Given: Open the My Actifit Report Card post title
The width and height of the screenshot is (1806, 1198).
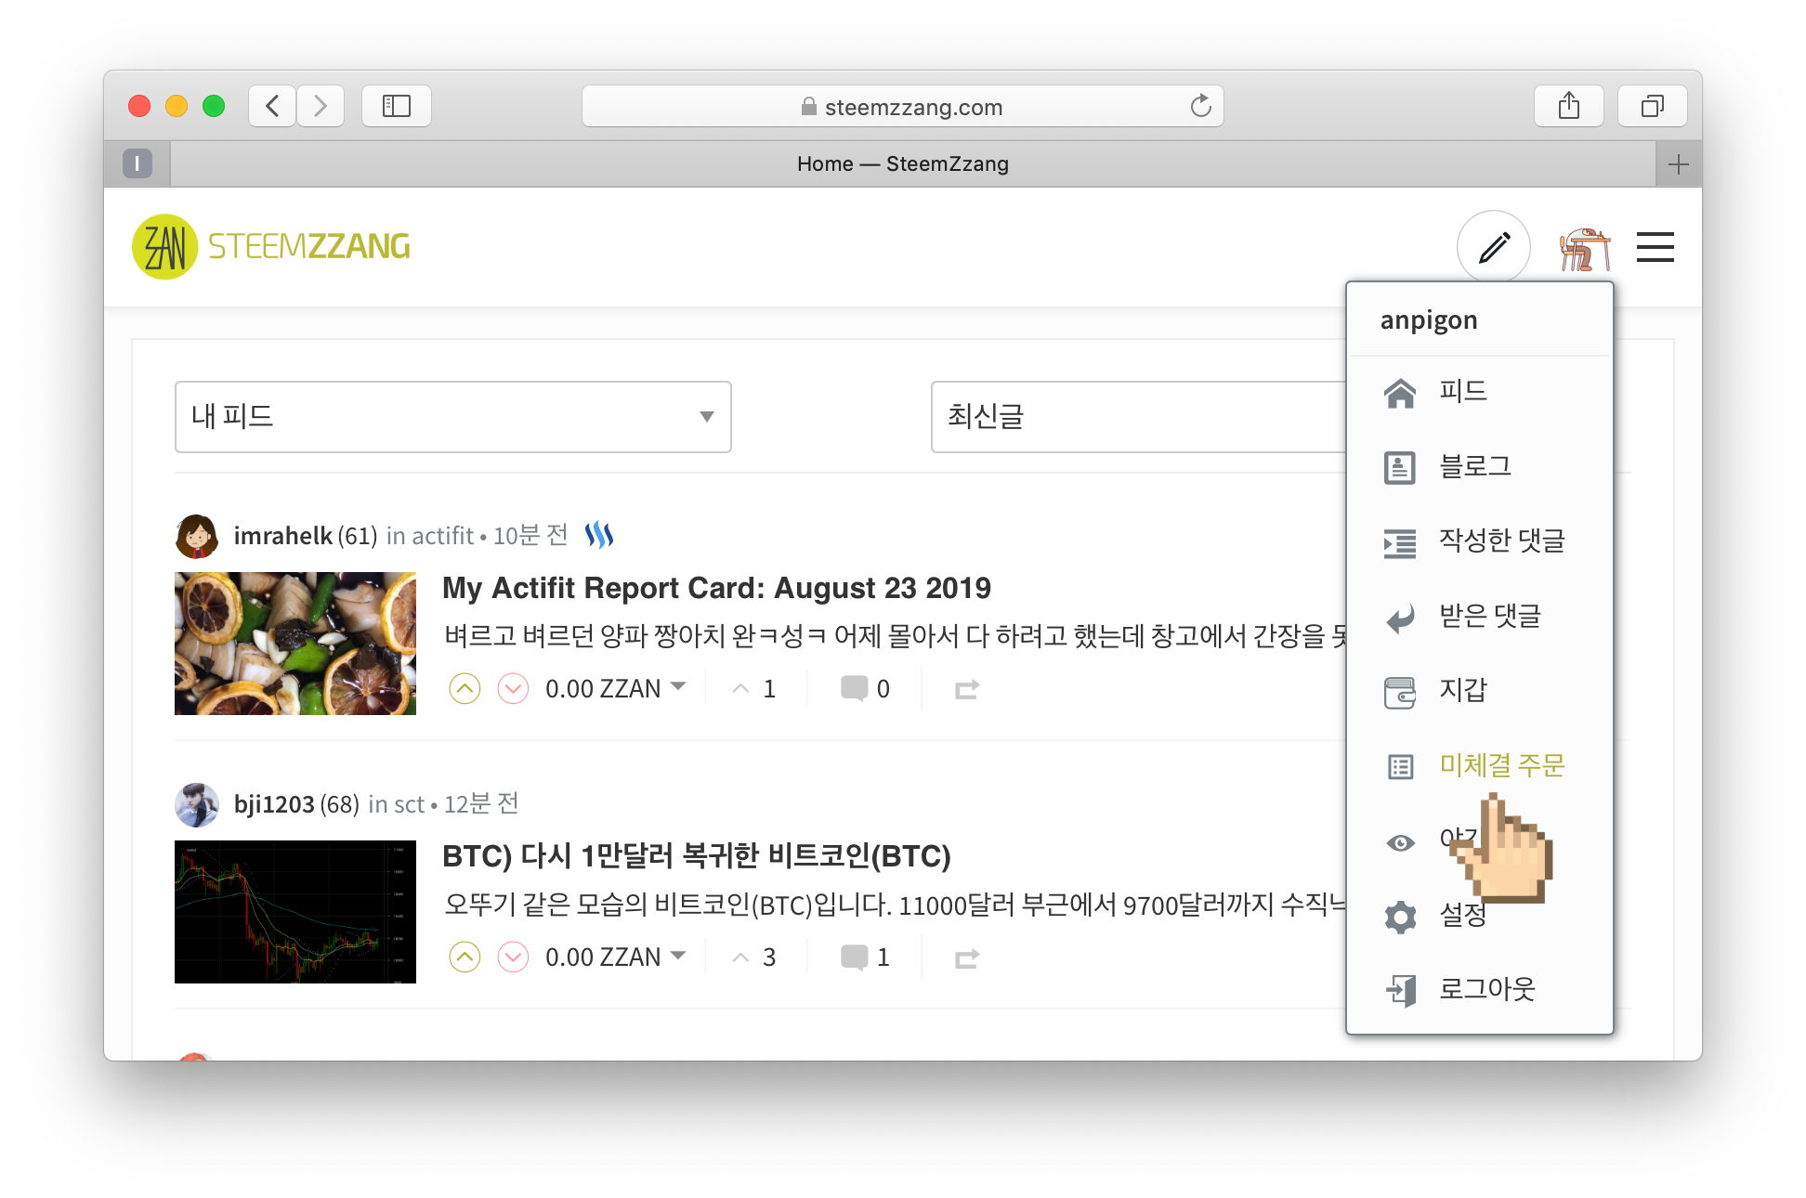Looking at the screenshot, I should coord(716,588).
